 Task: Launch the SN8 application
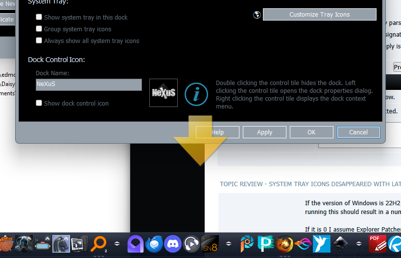coord(210,244)
